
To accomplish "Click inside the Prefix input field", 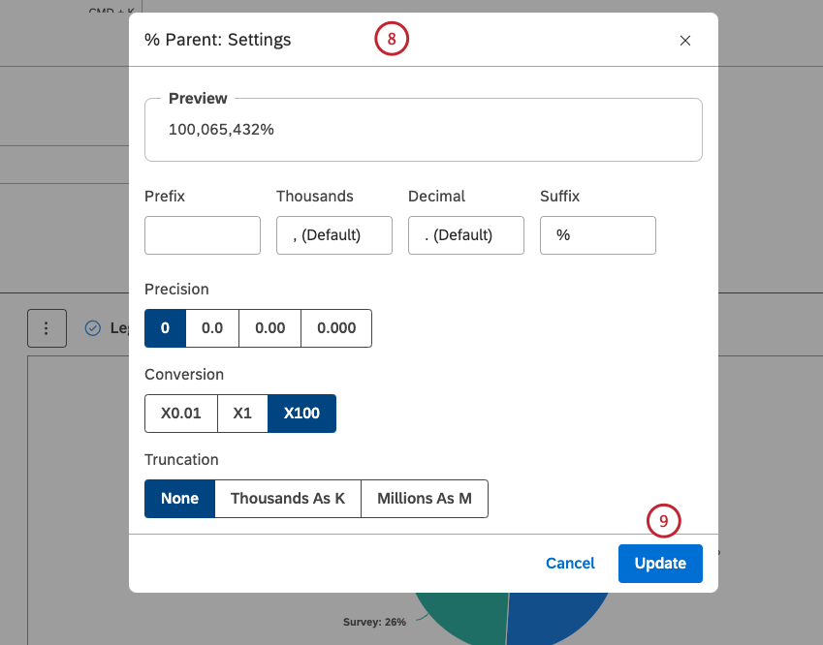I will click(x=202, y=235).
